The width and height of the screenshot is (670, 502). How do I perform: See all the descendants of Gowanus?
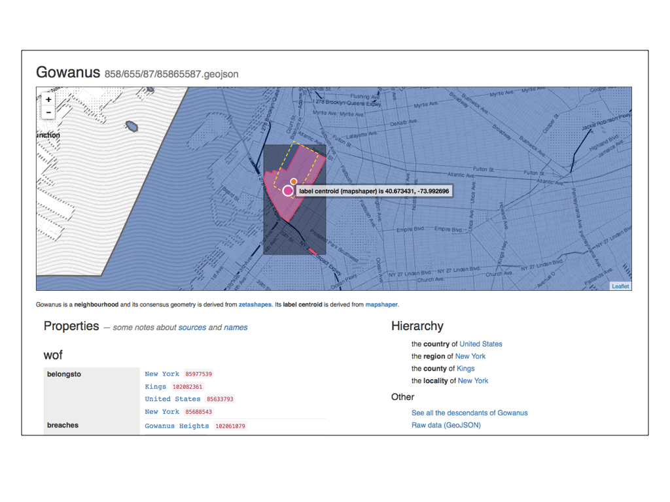click(x=469, y=413)
